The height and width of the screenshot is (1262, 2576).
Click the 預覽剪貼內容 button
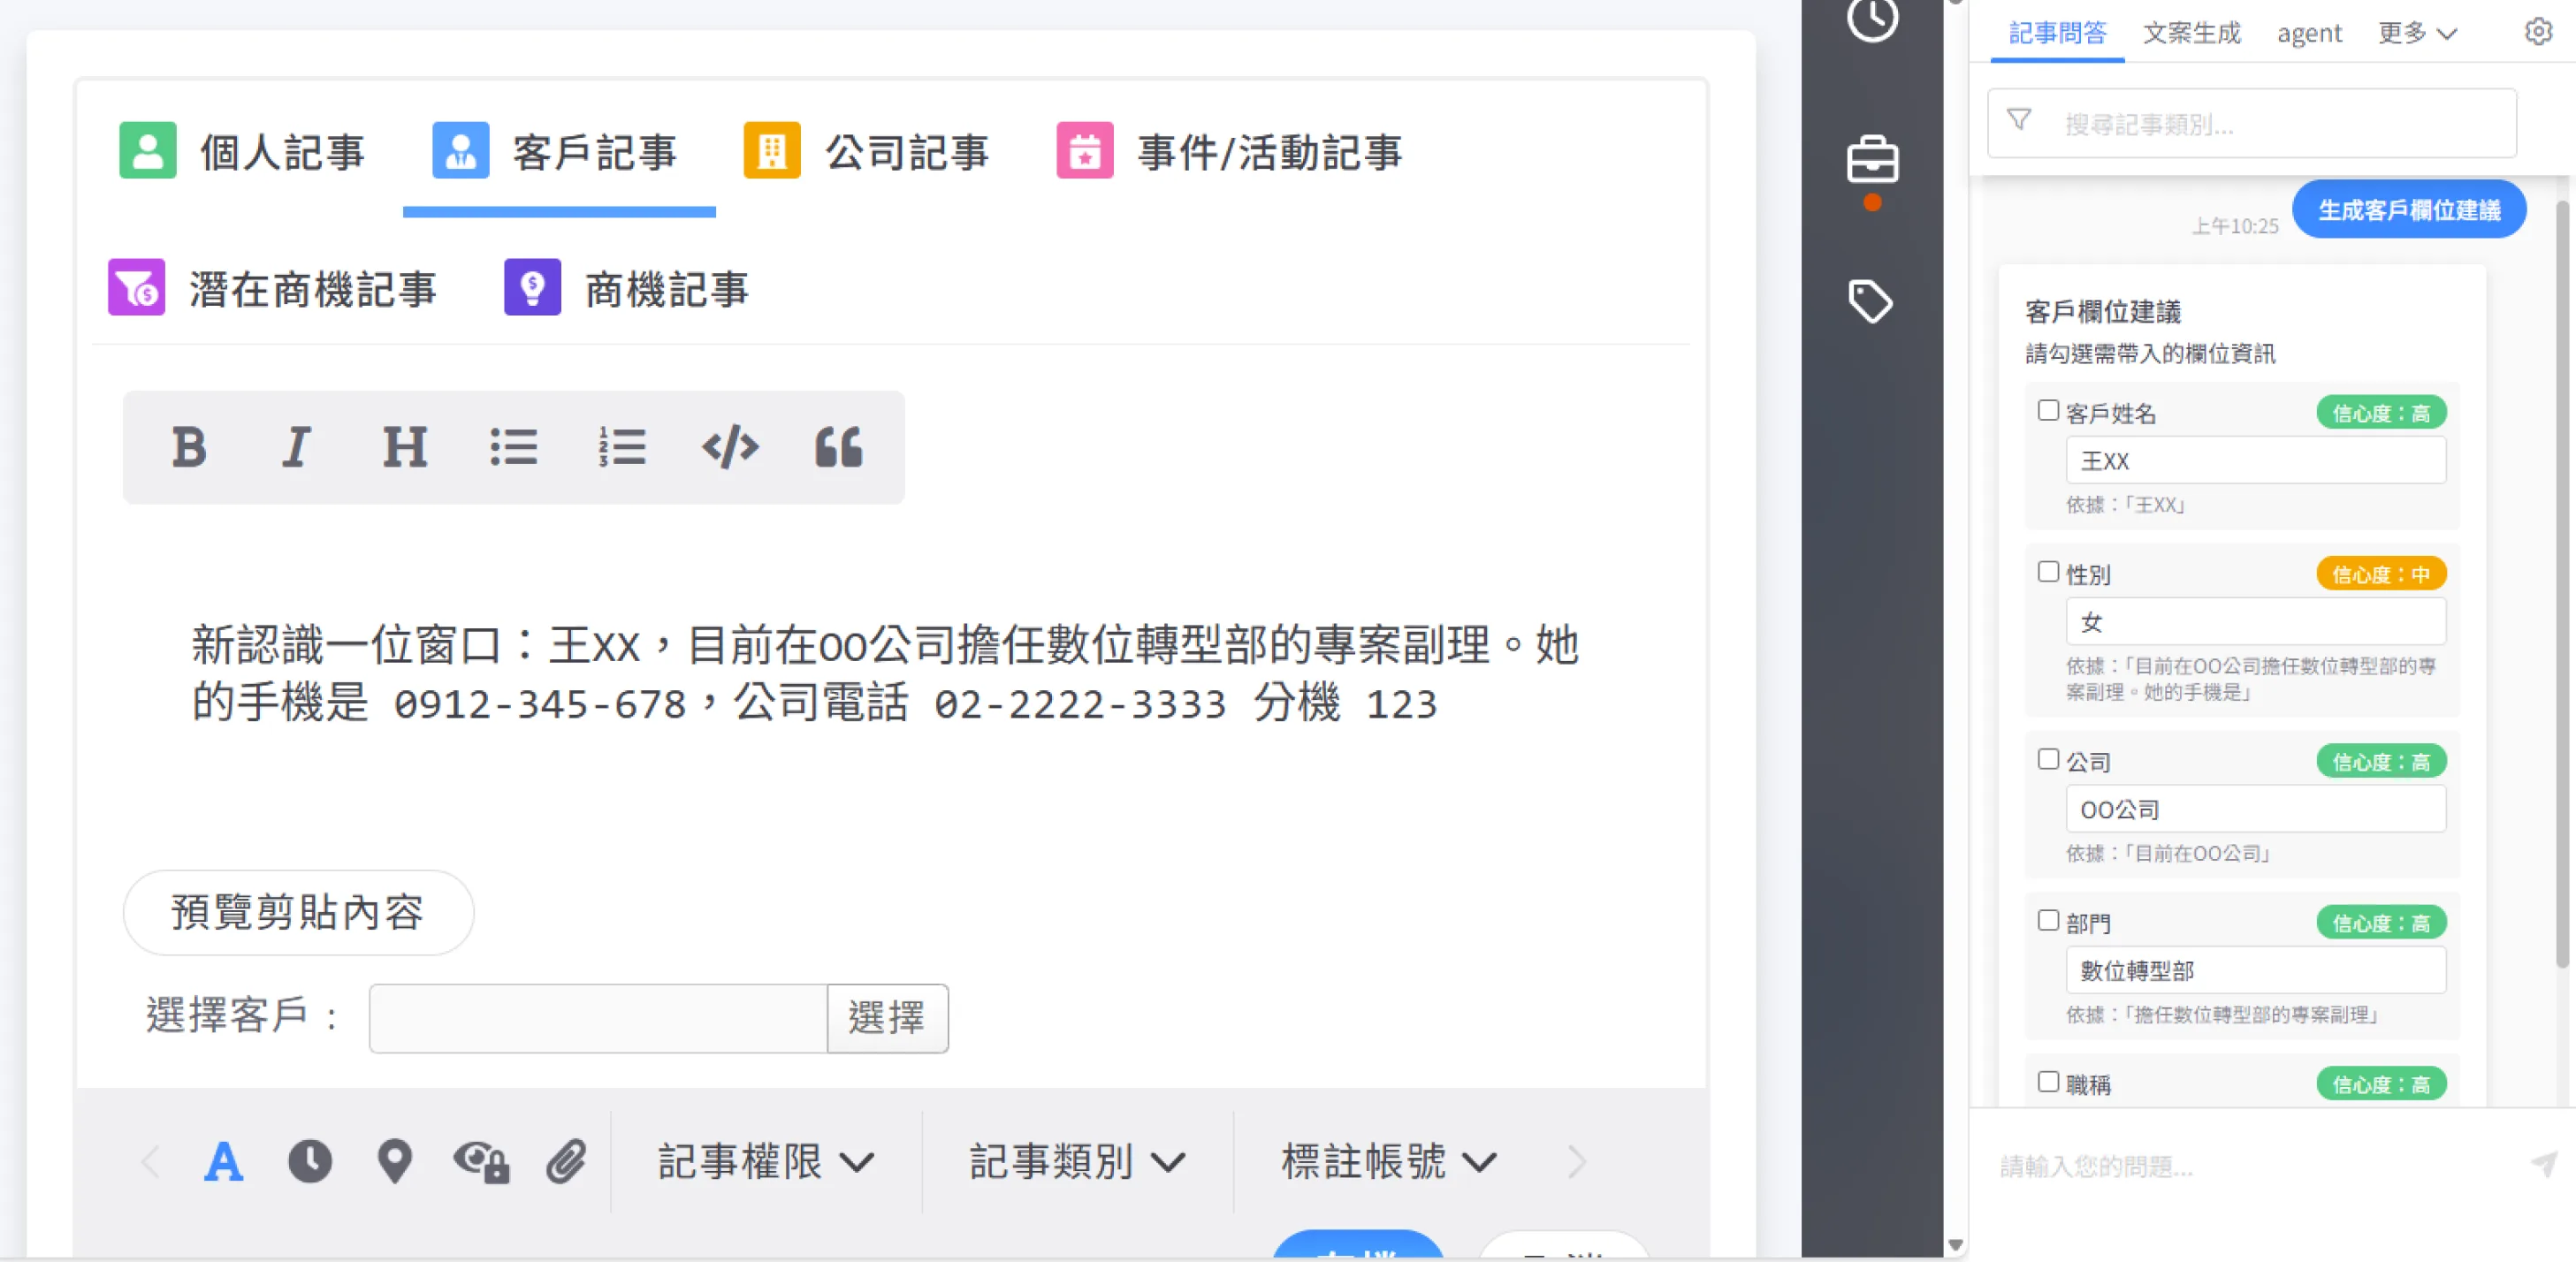pyautogui.click(x=298, y=912)
